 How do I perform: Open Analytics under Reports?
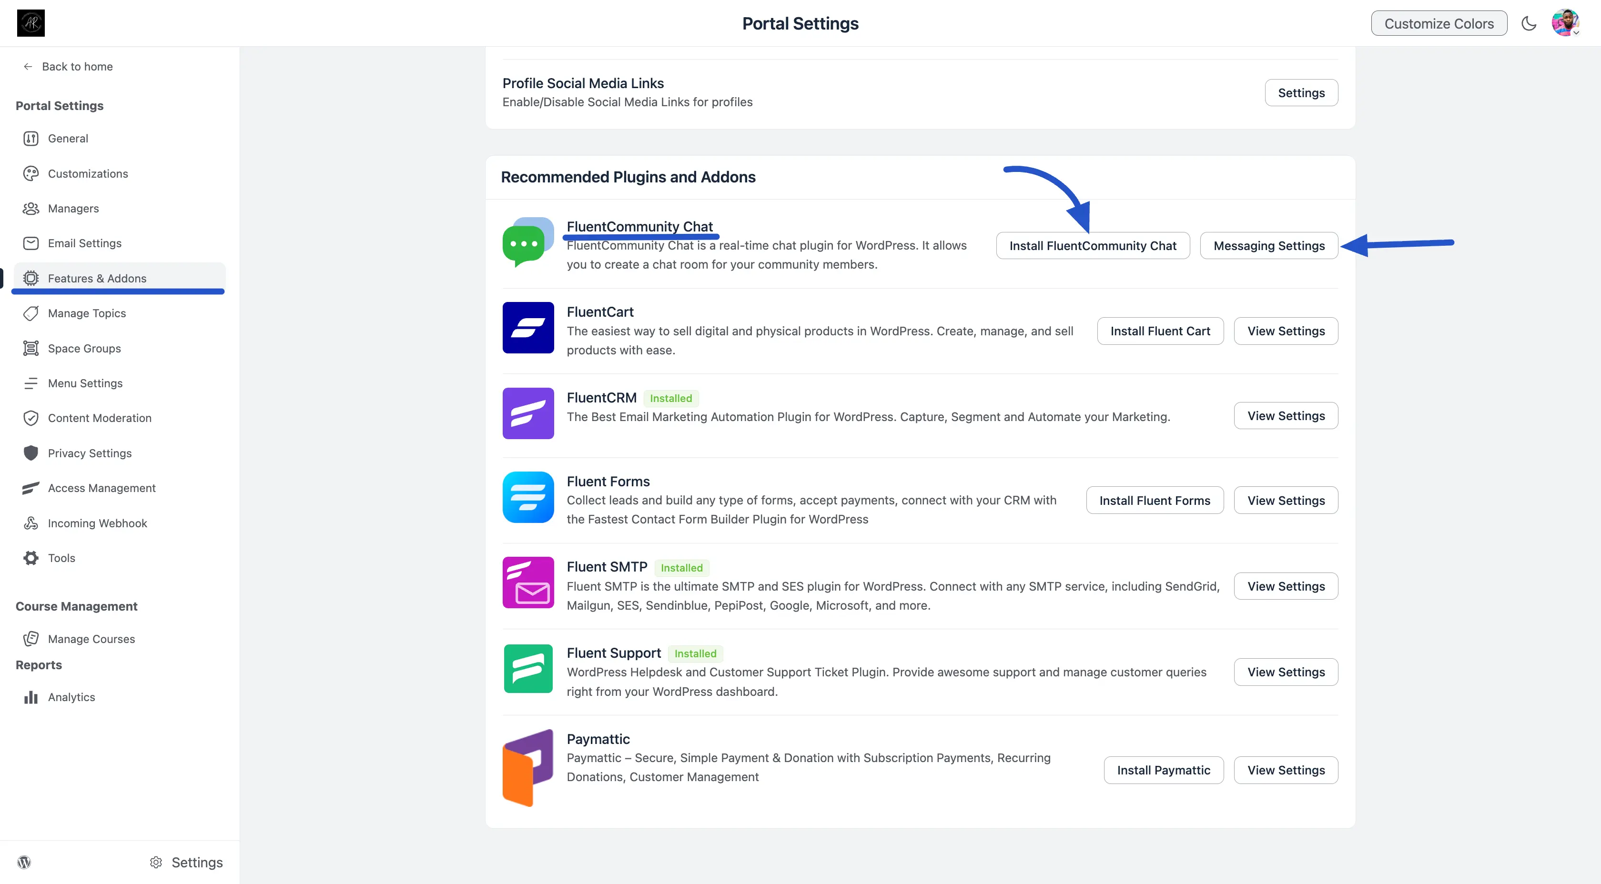[x=119, y=697]
